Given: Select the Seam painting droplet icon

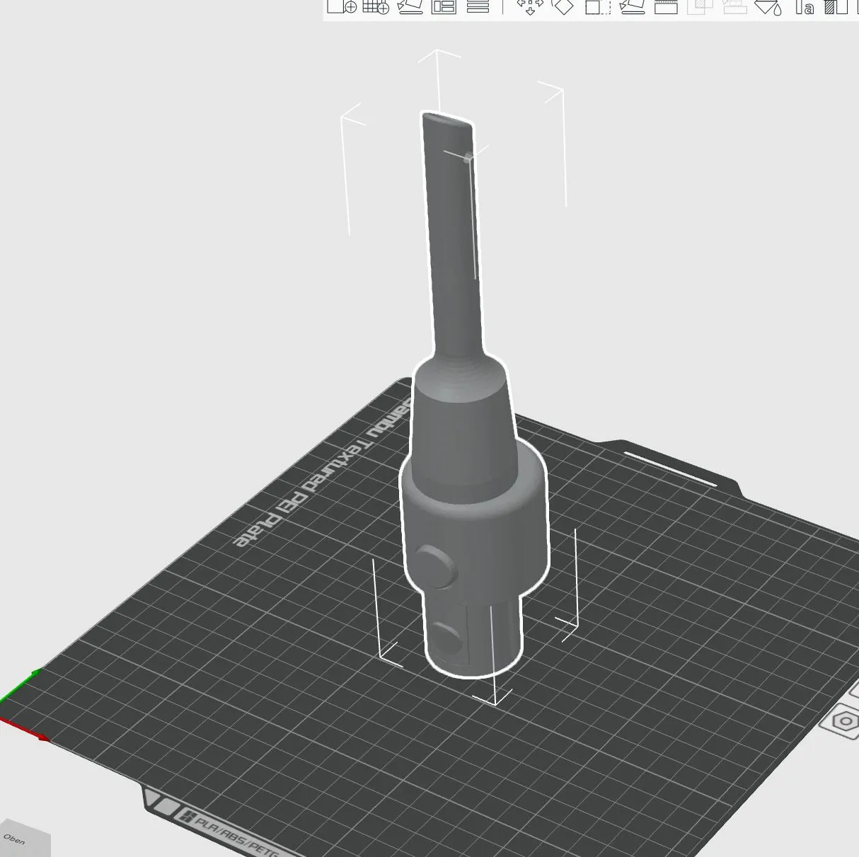Looking at the screenshot, I should point(768,6).
